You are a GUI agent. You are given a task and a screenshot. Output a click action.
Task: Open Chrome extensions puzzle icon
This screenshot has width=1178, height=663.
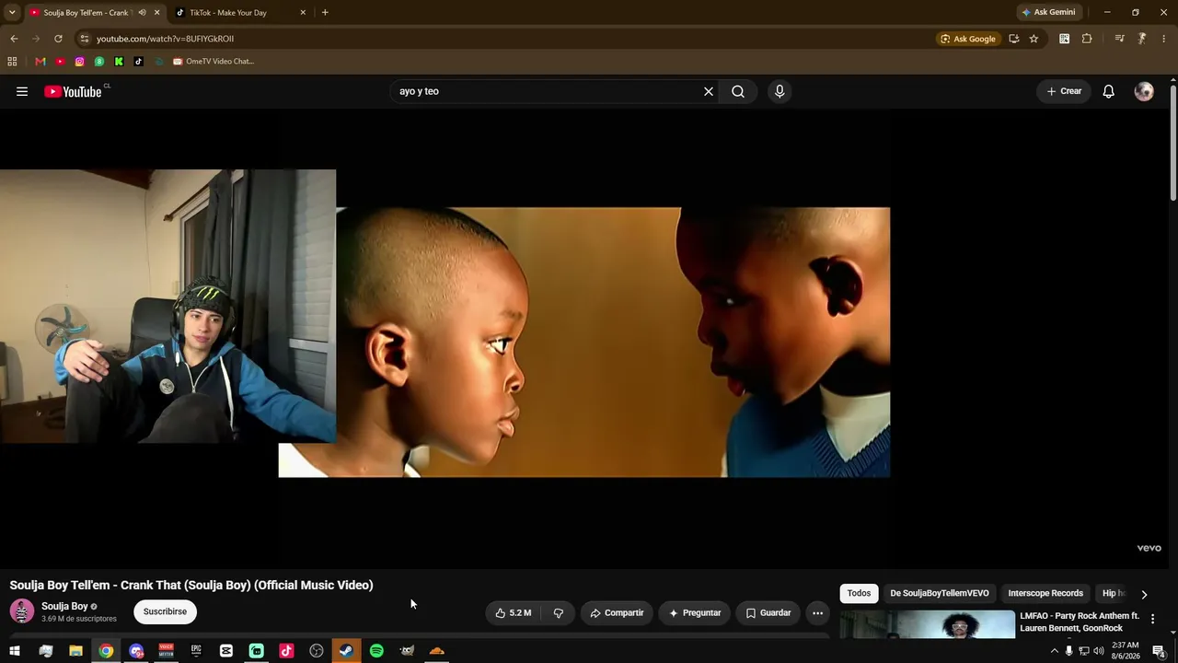(x=1087, y=39)
